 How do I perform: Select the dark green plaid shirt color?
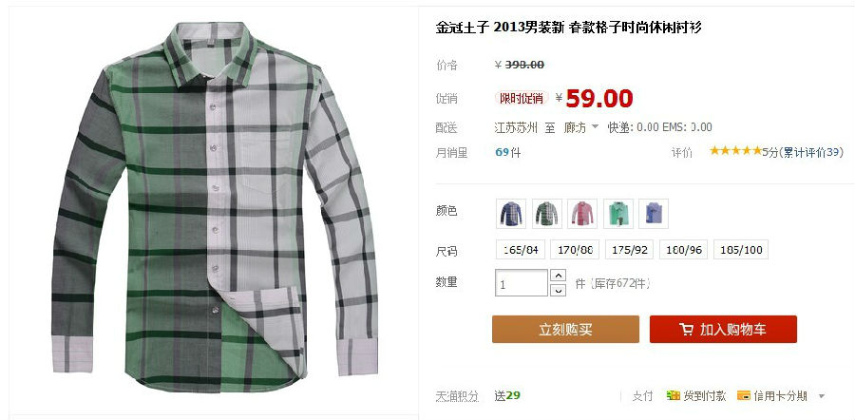click(547, 213)
